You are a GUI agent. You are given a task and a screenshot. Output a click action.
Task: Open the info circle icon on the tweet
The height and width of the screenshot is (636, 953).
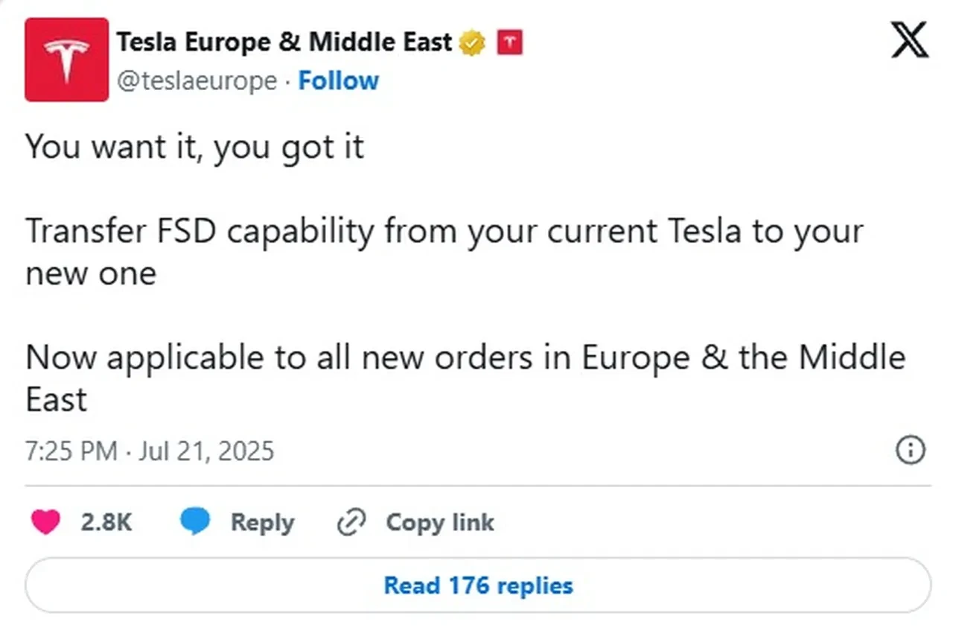point(909,451)
